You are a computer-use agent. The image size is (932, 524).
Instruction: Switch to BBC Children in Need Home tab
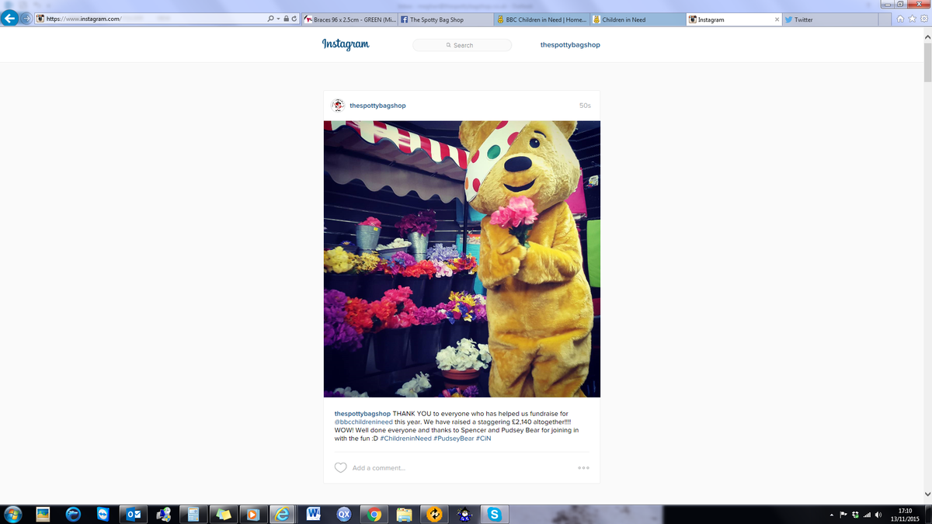tap(541, 19)
